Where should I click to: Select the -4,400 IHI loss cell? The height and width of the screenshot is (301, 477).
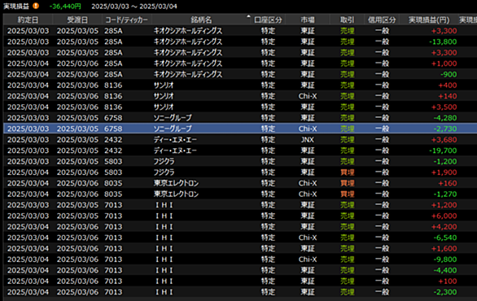444,270
